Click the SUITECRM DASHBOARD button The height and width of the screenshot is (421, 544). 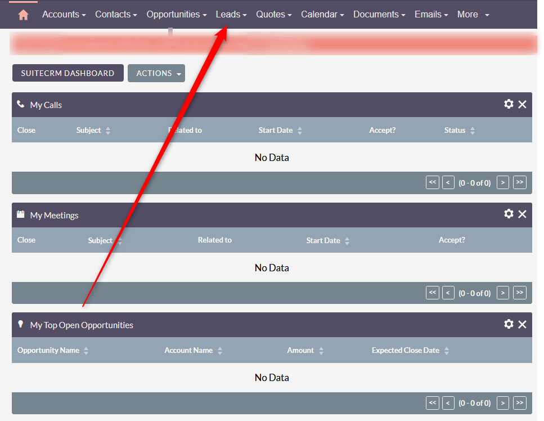pos(68,73)
